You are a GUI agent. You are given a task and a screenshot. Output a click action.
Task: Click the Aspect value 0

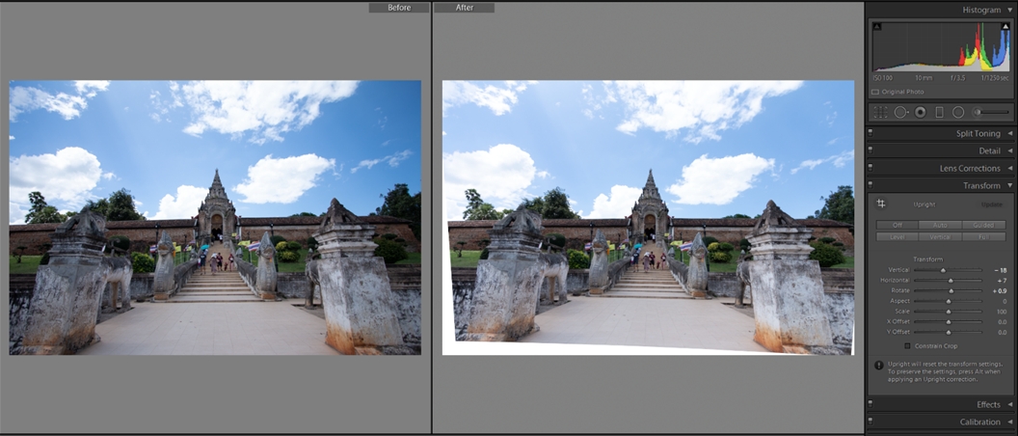1005,301
